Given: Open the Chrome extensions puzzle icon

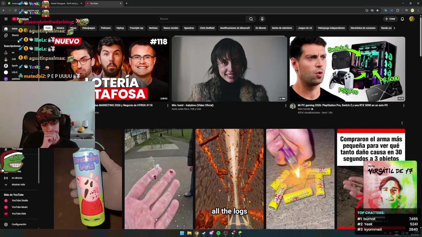Looking at the screenshot, I should pyautogui.click(x=398, y=10).
